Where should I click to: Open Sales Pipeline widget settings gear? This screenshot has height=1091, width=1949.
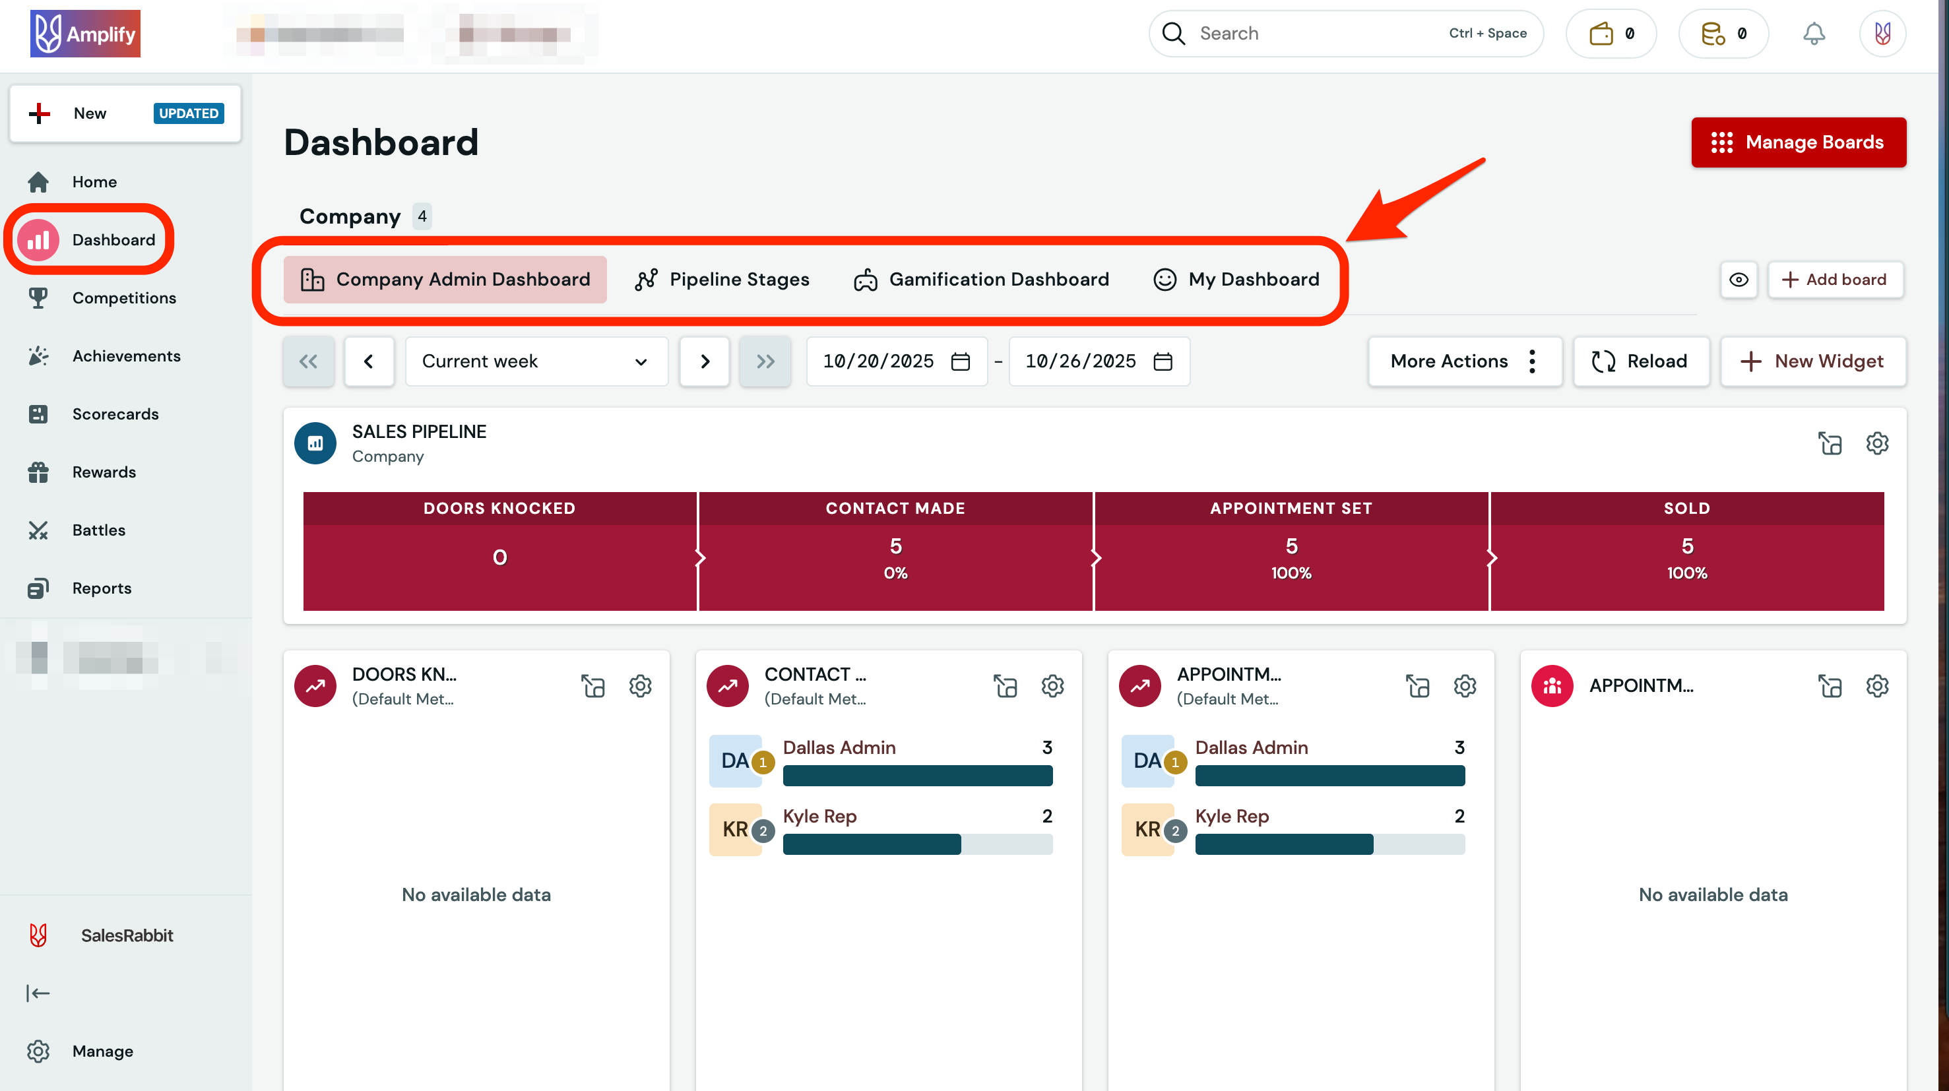[x=1877, y=443]
